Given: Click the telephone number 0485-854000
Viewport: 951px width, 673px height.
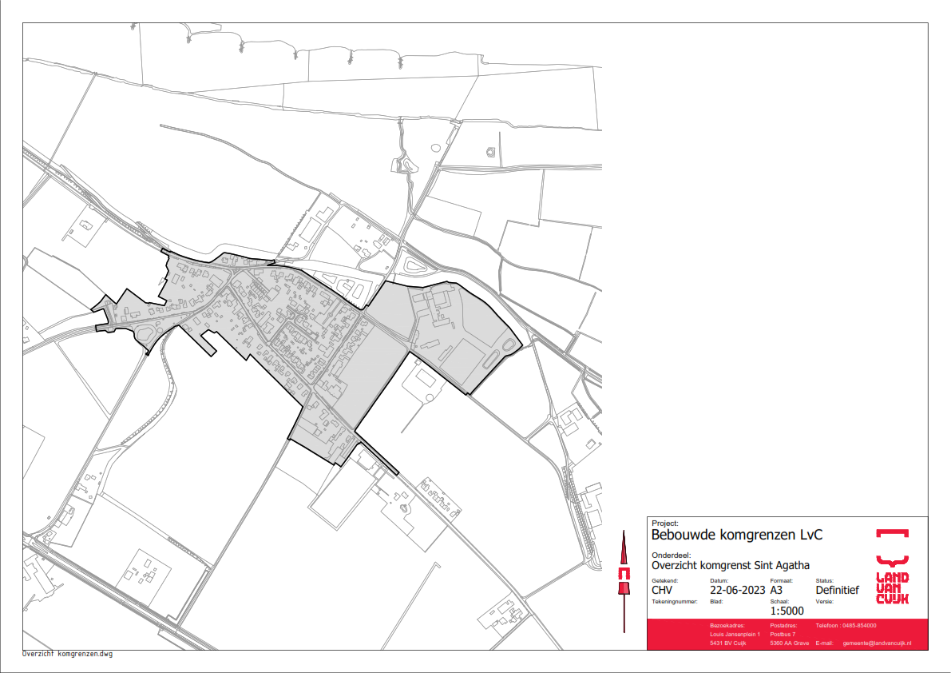Looking at the screenshot, I should [x=857, y=625].
